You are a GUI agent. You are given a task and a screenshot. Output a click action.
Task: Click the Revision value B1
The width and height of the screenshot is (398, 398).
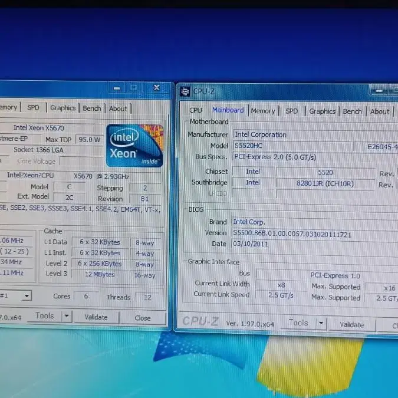pyautogui.click(x=145, y=199)
